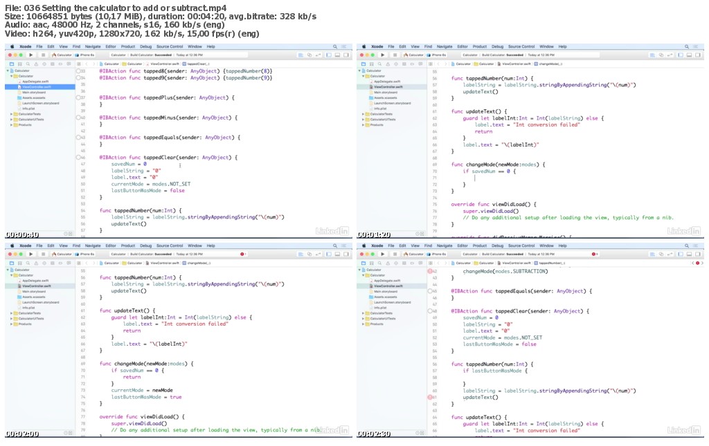Toggle the utilities panel in the 00:00:40 frame
The image size is (709, 446).
click(x=346, y=55)
